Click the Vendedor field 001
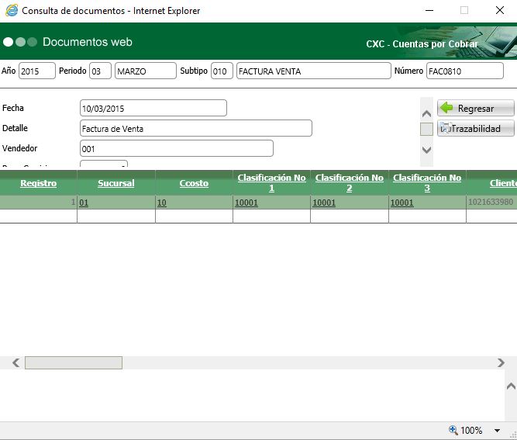This screenshot has height=440, width=517. (177, 148)
